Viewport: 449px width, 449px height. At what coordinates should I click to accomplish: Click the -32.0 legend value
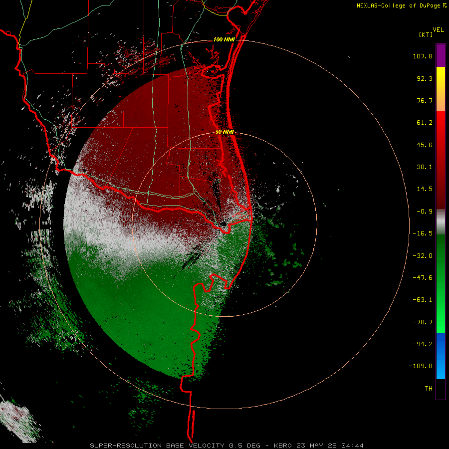tap(423, 256)
